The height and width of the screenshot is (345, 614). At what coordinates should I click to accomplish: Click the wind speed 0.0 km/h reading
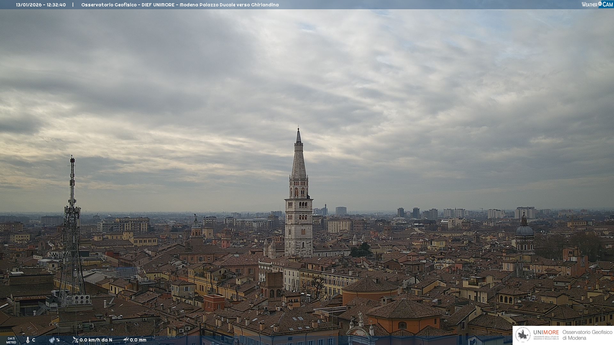96,340
